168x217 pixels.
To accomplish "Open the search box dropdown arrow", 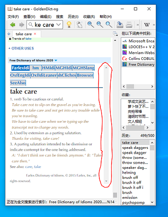I will [59, 25].
